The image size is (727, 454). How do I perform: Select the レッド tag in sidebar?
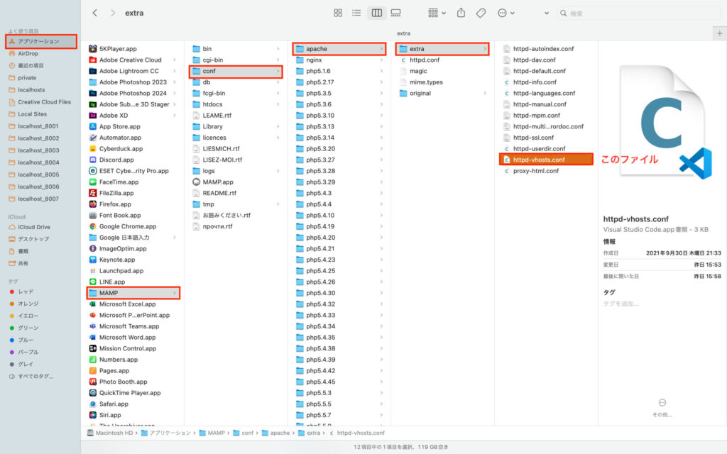pyautogui.click(x=26, y=292)
